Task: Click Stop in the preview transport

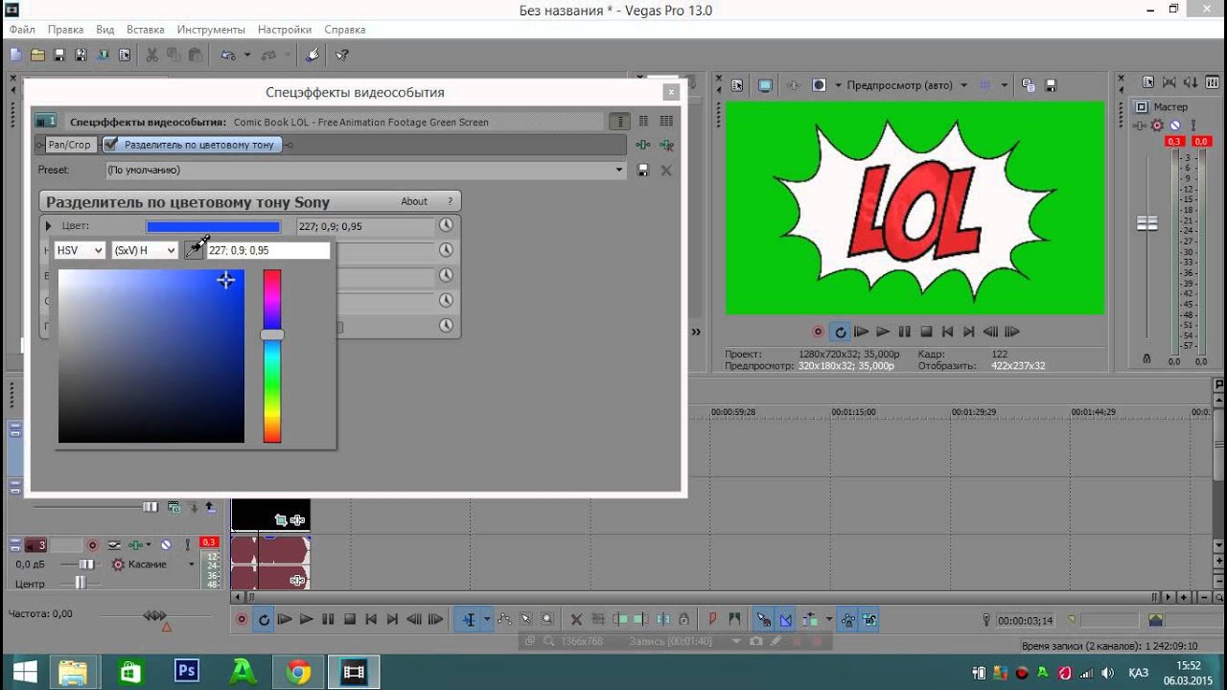Action: pyautogui.click(x=926, y=332)
